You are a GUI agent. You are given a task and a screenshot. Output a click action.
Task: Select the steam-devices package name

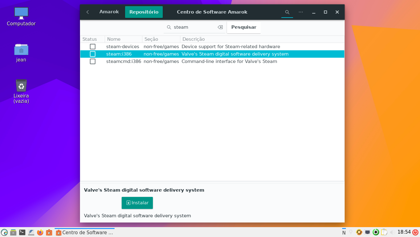point(123,47)
